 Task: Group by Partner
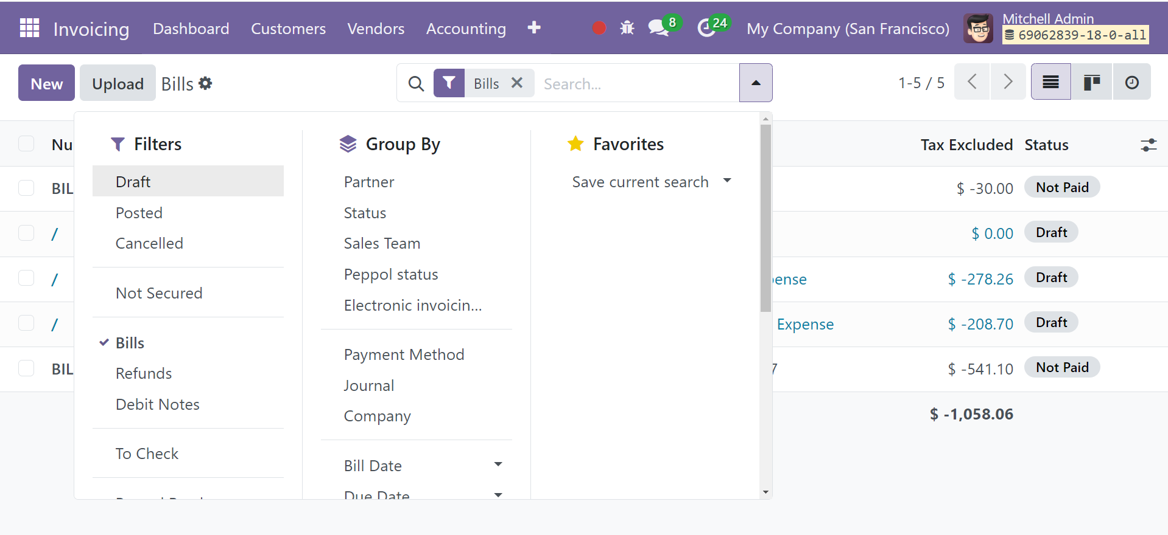pyautogui.click(x=417, y=182)
